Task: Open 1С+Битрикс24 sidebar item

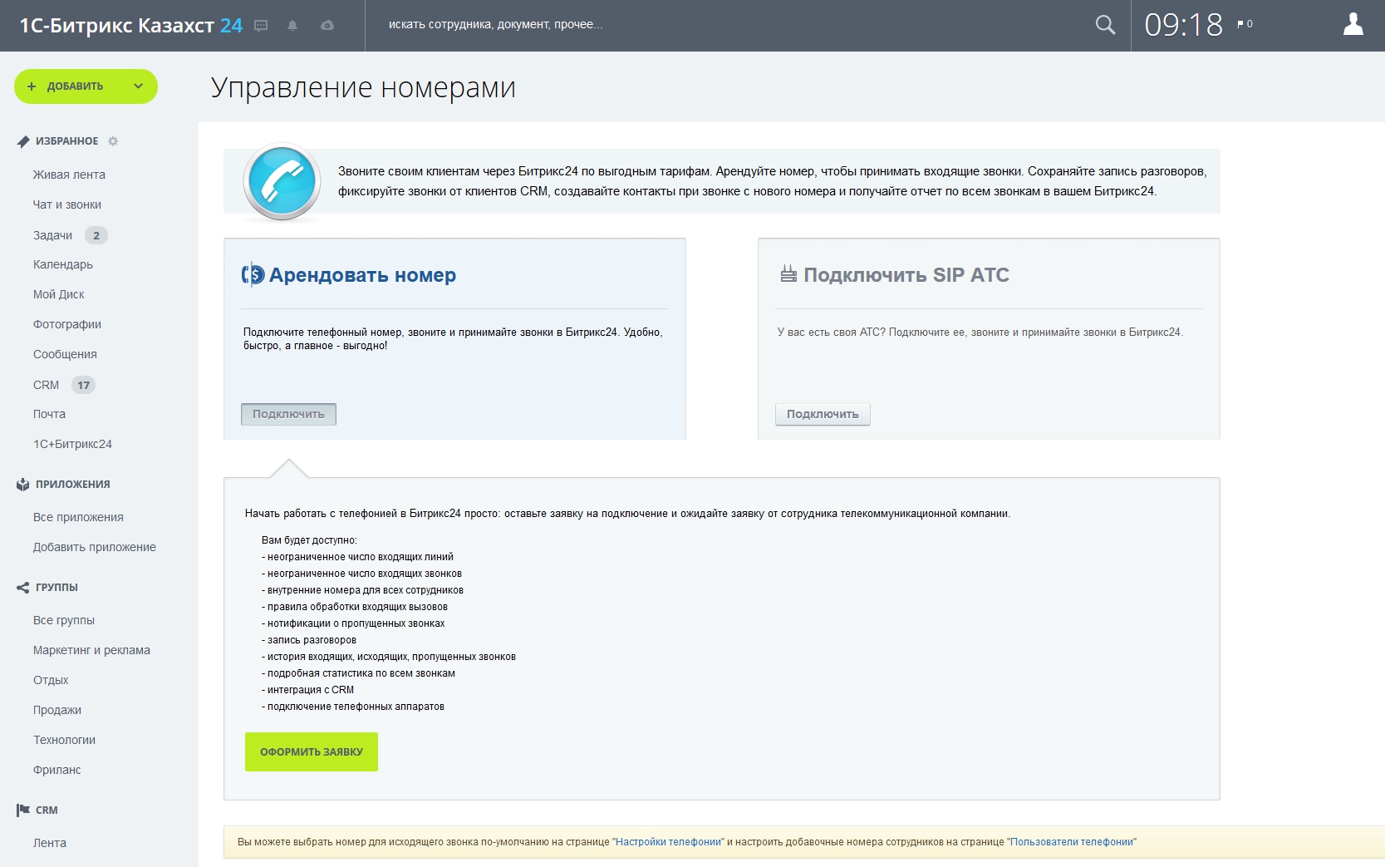Action: pos(72,444)
